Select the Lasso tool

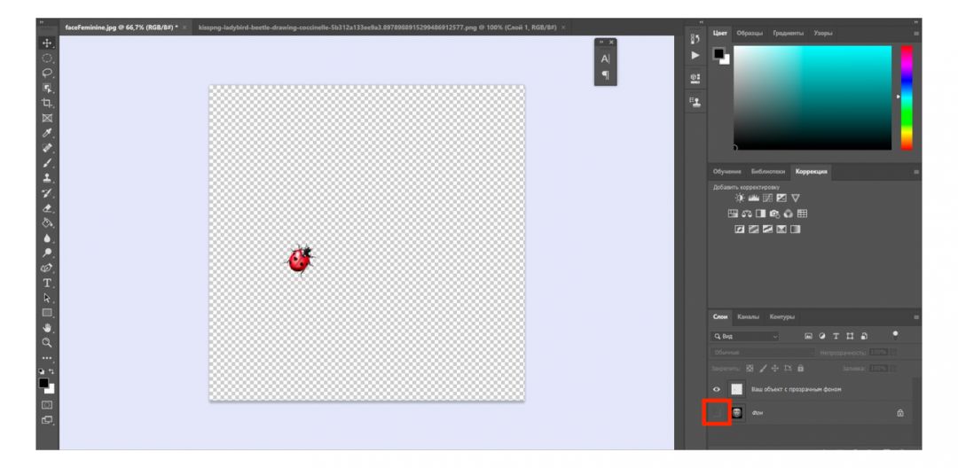pyautogui.click(x=47, y=73)
